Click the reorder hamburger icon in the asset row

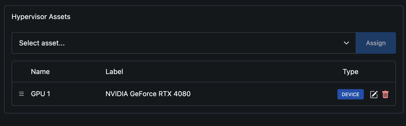[21, 94]
